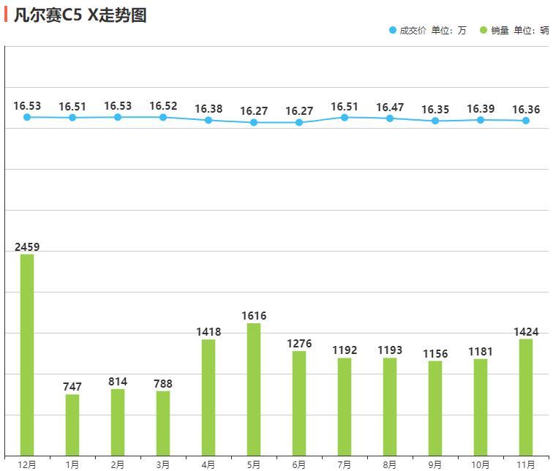The width and height of the screenshot is (553, 471).
Task: Pick the 10月 price point 16.39
Action: pyautogui.click(x=481, y=120)
